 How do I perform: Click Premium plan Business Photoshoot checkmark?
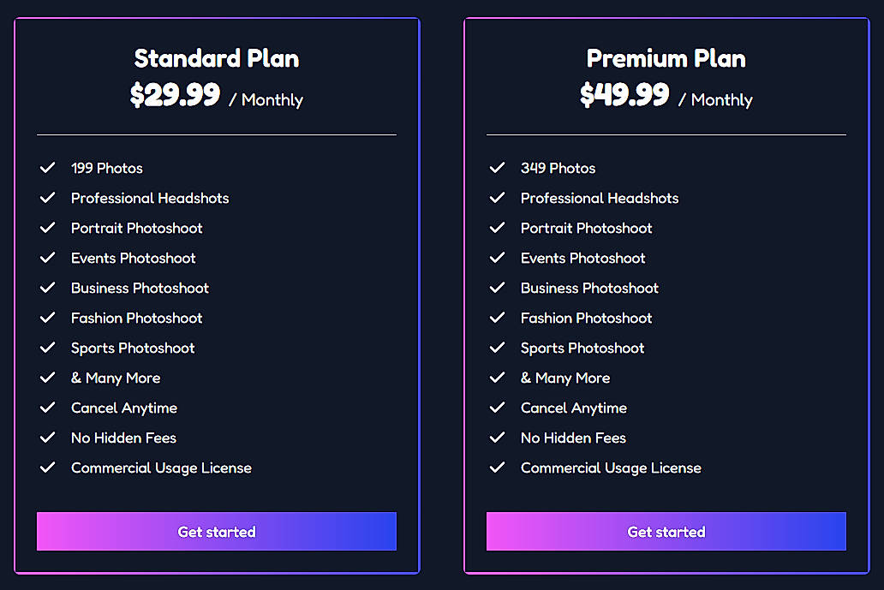pos(497,288)
